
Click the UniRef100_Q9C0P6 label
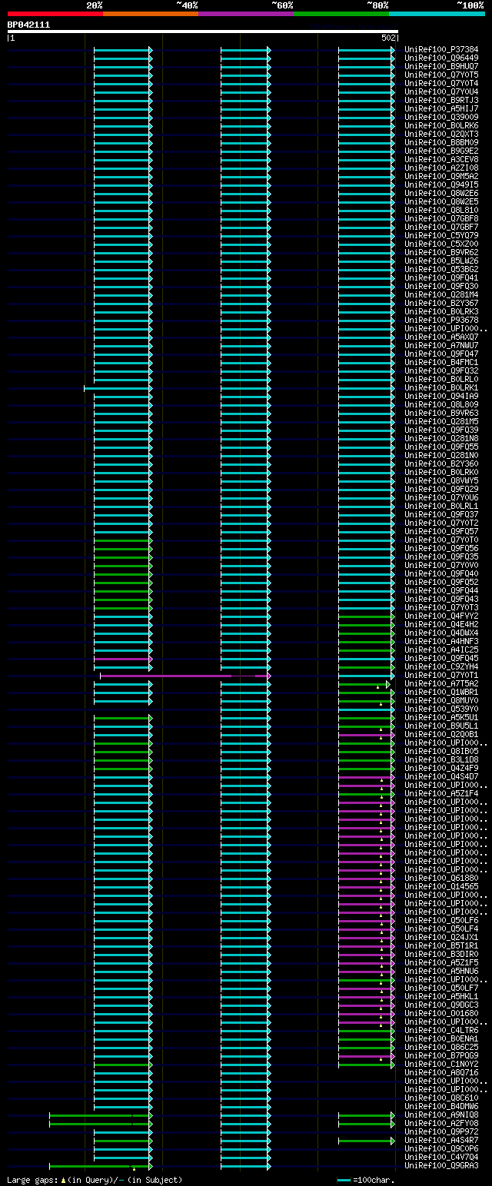tap(441, 1148)
